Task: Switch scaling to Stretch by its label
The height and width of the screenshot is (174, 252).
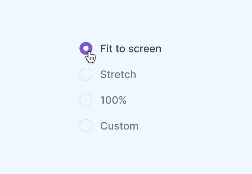Action: 118,74
